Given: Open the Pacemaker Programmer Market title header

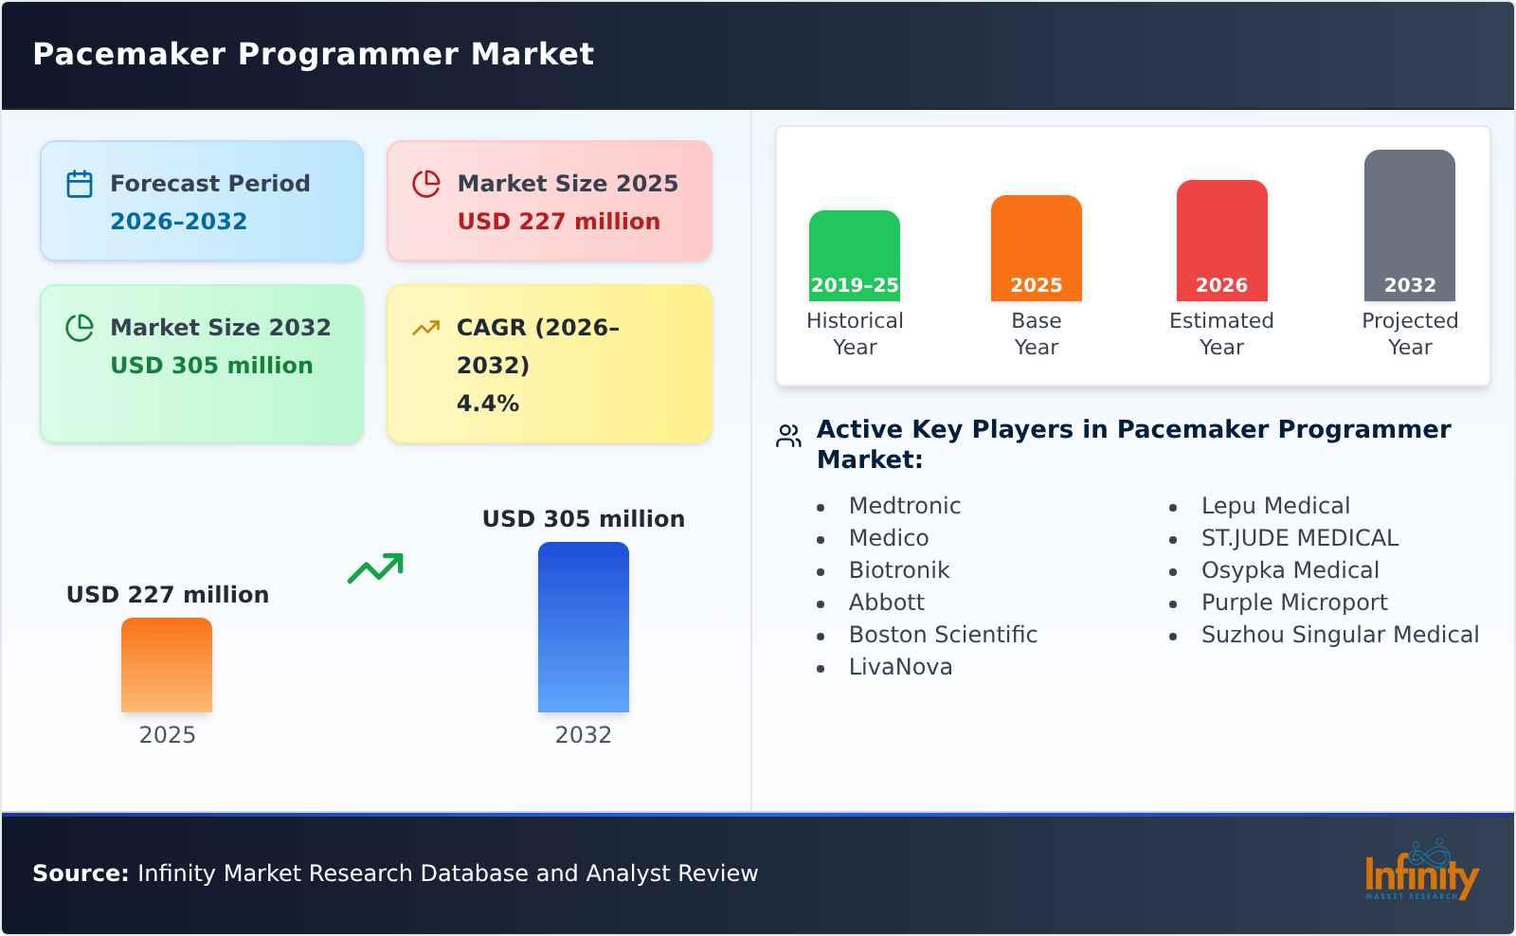Looking at the screenshot, I should pos(313,54).
